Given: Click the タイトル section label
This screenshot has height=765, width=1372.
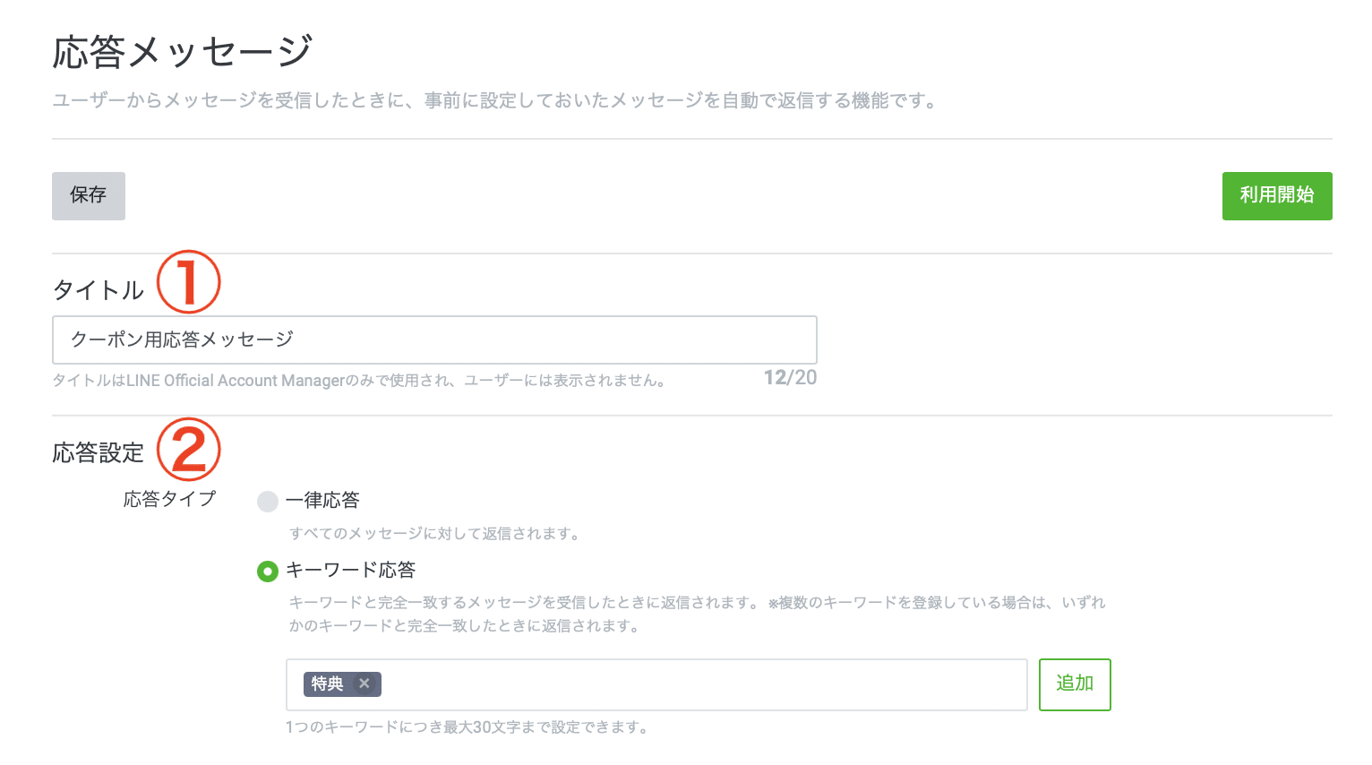Looking at the screenshot, I should tap(99, 290).
